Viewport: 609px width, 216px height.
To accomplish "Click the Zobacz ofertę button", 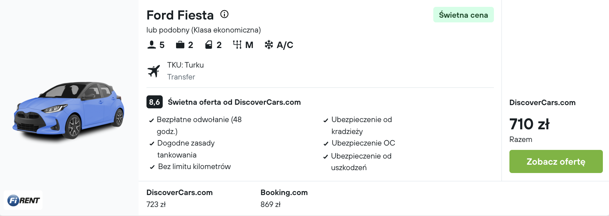I will tap(556, 161).
